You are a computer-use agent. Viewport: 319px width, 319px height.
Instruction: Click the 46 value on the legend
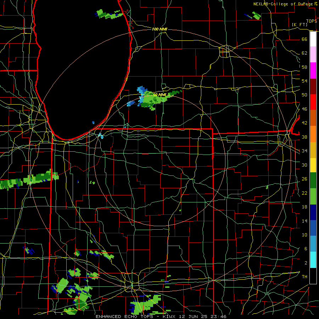304,109
